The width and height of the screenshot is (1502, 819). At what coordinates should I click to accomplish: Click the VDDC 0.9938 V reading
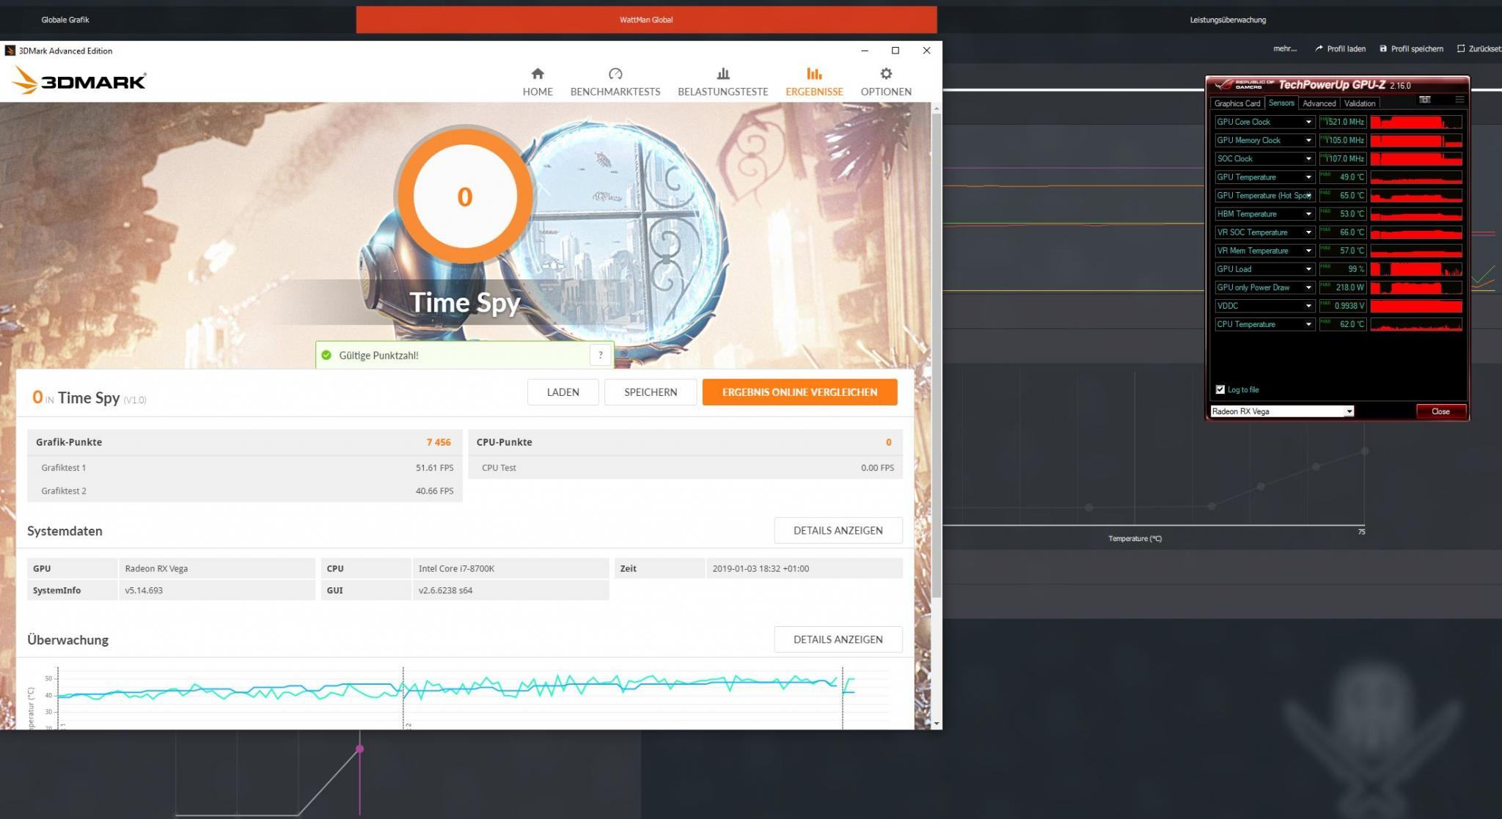[1343, 306]
